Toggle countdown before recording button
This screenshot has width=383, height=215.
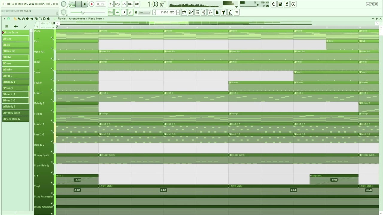(x=124, y=4)
